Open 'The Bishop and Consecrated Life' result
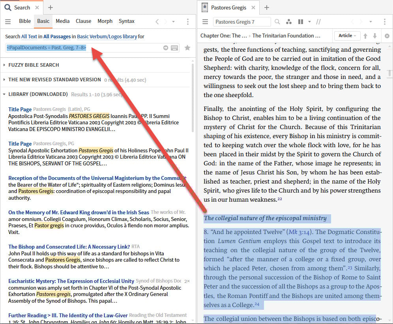393x324 pixels. [69, 247]
